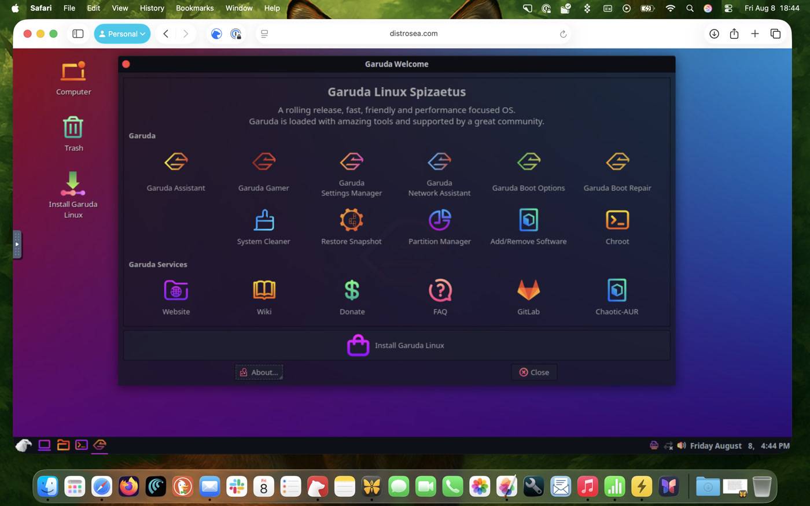
Task: Open the About dialog
Action: coord(259,372)
